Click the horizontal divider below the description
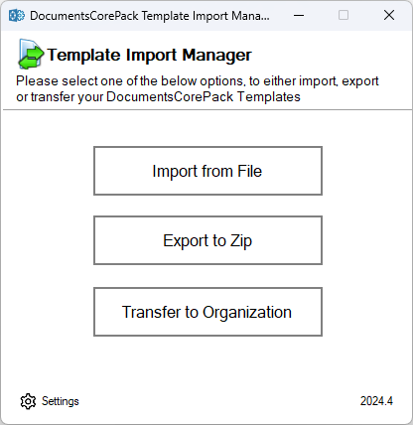Viewport: 413px width, 425px height. tap(207, 109)
